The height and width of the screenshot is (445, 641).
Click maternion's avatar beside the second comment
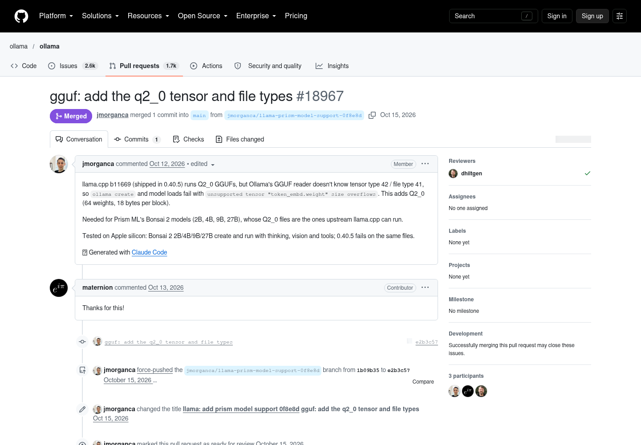click(x=59, y=288)
